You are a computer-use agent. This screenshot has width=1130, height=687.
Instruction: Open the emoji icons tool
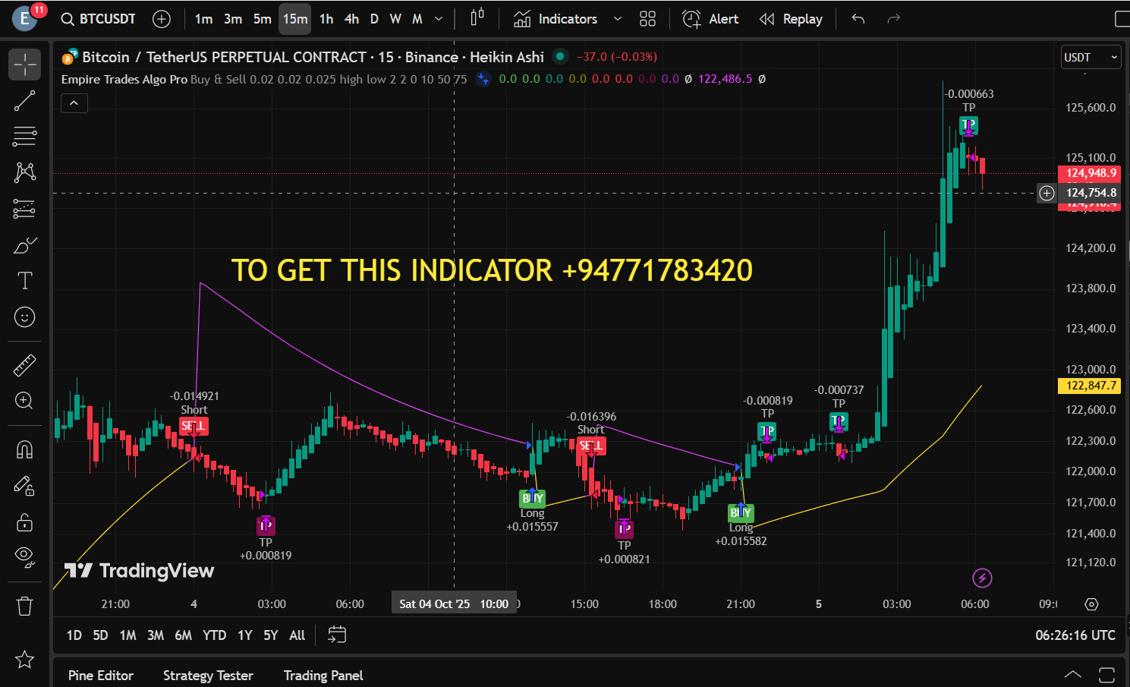24,317
